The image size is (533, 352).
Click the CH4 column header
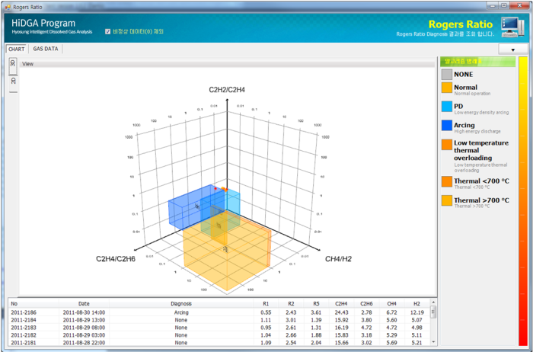click(x=391, y=304)
